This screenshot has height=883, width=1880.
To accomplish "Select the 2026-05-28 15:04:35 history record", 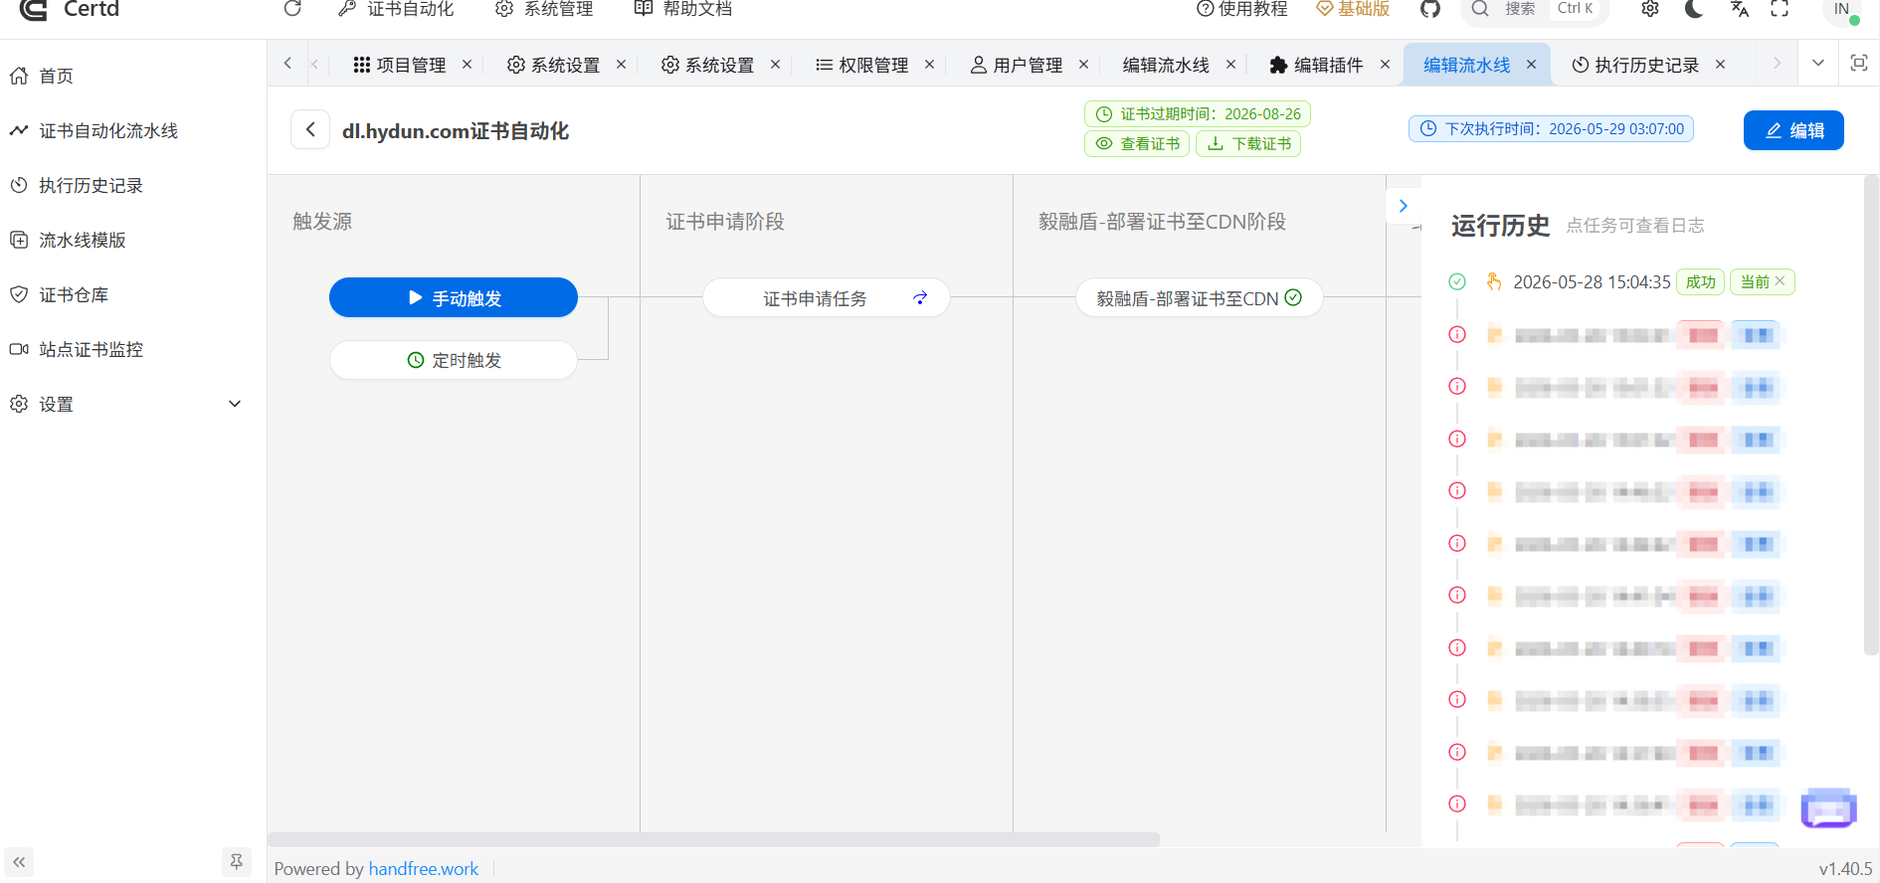I will point(1592,282).
